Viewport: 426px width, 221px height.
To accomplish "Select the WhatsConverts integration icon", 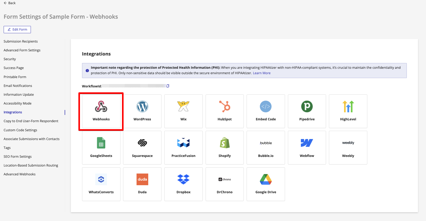I will pyautogui.click(x=101, y=179).
